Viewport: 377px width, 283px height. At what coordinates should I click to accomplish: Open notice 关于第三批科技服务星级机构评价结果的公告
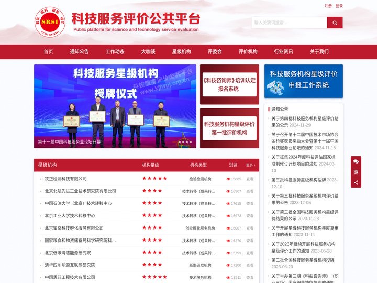(x=305, y=199)
